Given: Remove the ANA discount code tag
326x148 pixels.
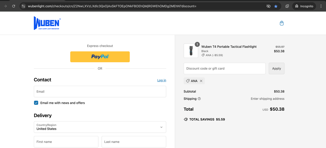Looking at the screenshot, I should [201, 81].
